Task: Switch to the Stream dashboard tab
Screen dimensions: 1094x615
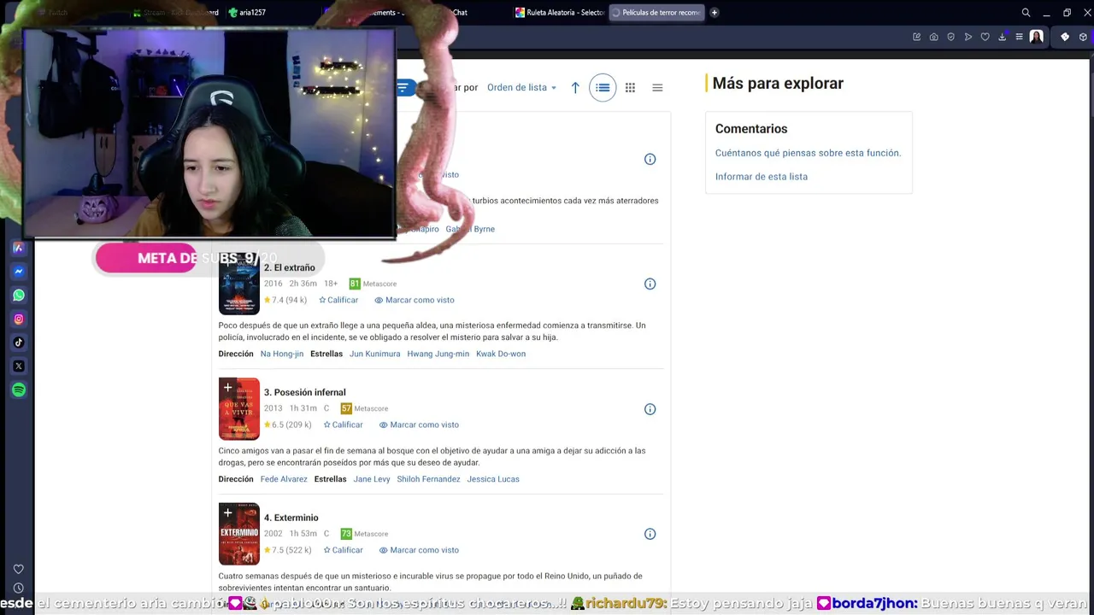Action: coord(175,13)
